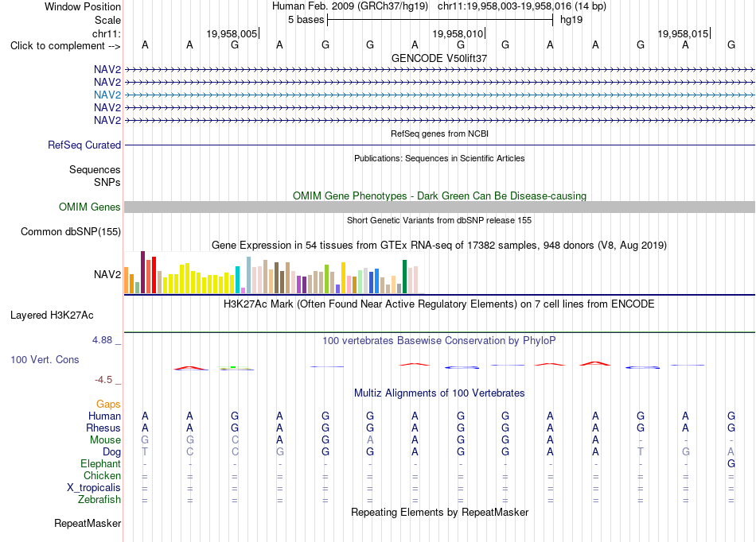Image resolution: width=756 pixels, height=542 pixels.
Task: Click the Gaps row label
Action: tap(108, 405)
